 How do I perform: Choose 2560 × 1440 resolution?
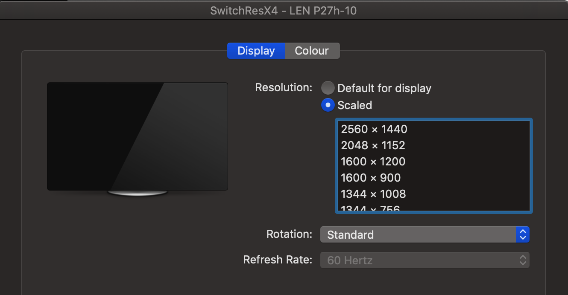pyautogui.click(x=433, y=129)
